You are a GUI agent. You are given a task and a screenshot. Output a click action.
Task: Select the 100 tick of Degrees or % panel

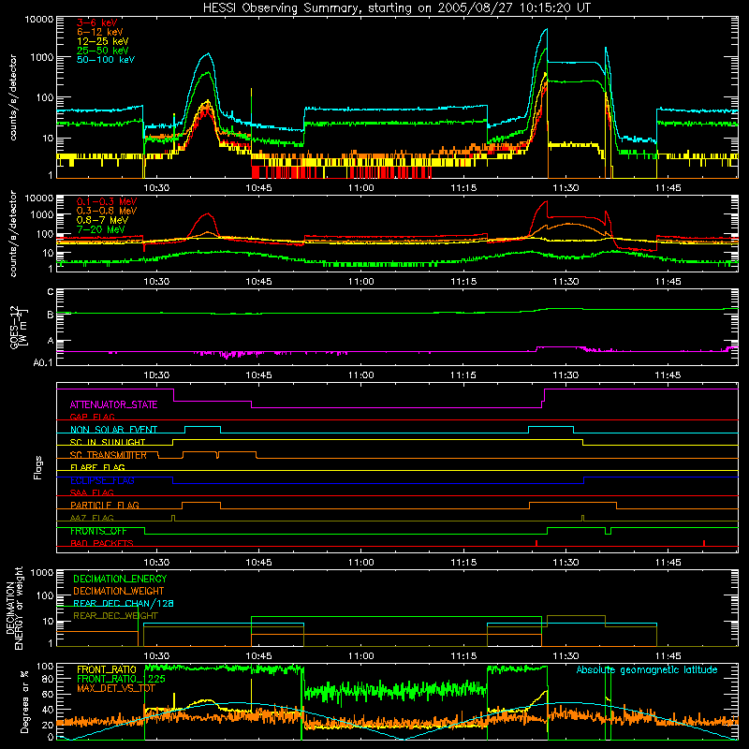[45, 666]
